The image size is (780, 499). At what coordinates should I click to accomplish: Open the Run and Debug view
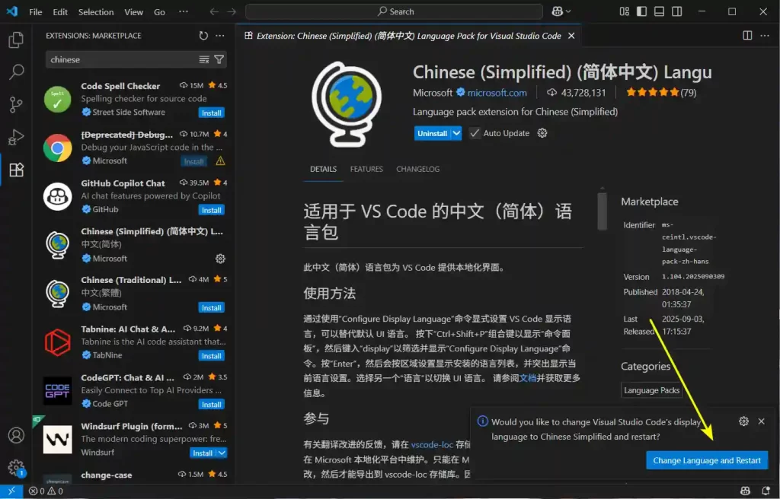pos(15,138)
